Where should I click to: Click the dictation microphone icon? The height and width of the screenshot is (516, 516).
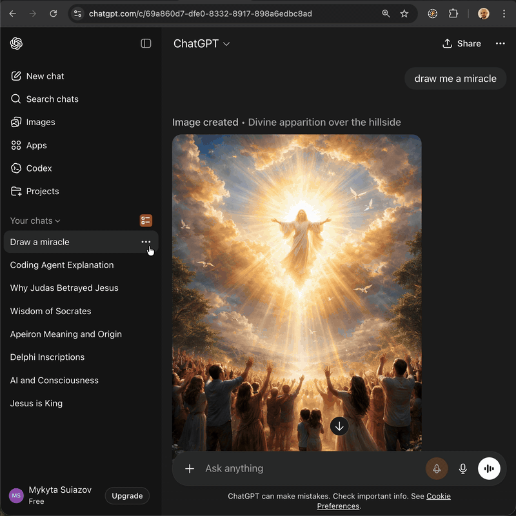[462, 468]
